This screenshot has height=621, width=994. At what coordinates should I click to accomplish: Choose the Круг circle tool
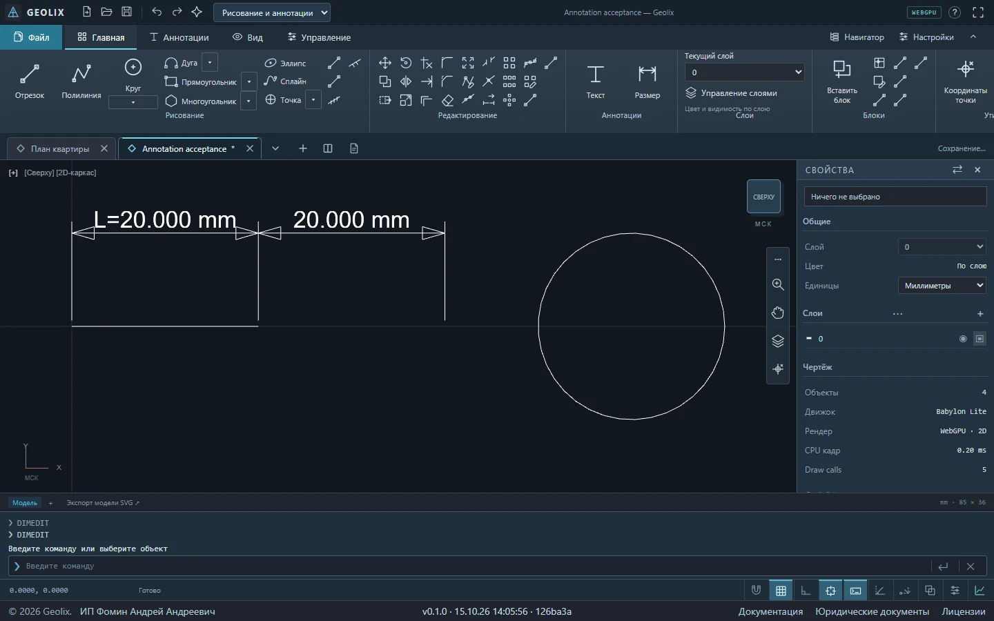[133, 75]
